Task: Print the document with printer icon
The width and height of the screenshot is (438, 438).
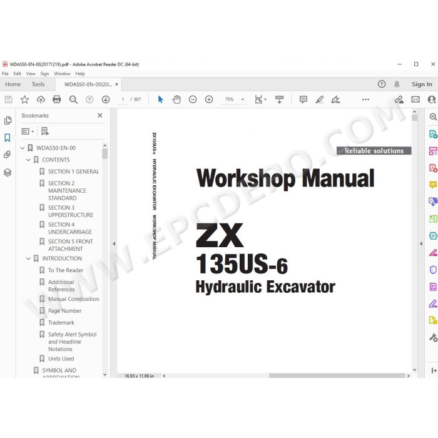Action: [57, 99]
